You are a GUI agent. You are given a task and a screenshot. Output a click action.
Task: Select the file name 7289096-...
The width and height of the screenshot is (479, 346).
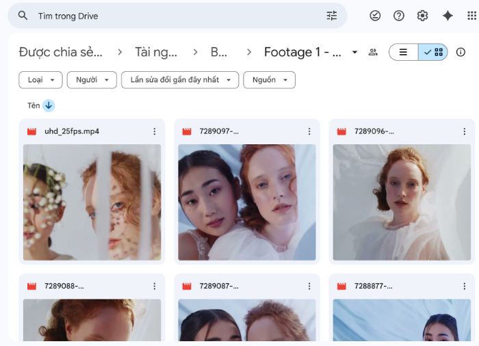click(x=374, y=131)
